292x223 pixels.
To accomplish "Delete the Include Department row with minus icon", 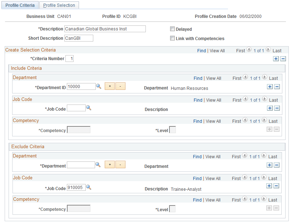I will 276,86.
